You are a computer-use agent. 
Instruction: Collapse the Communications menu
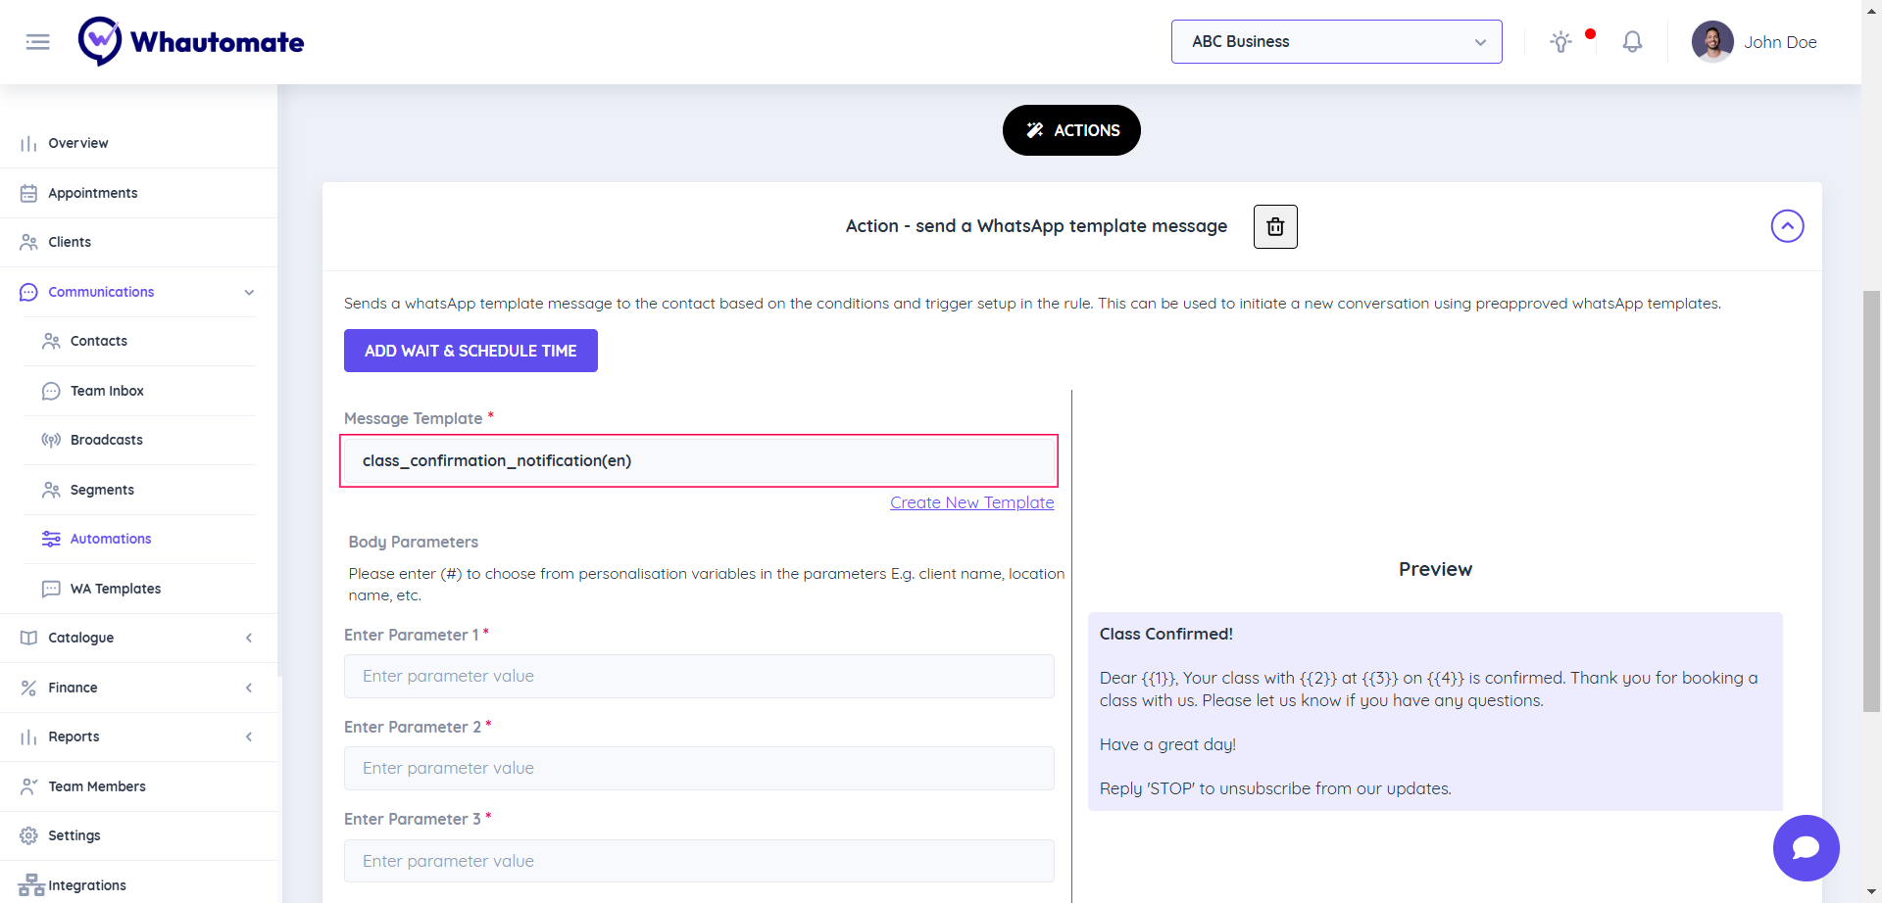[x=249, y=292]
